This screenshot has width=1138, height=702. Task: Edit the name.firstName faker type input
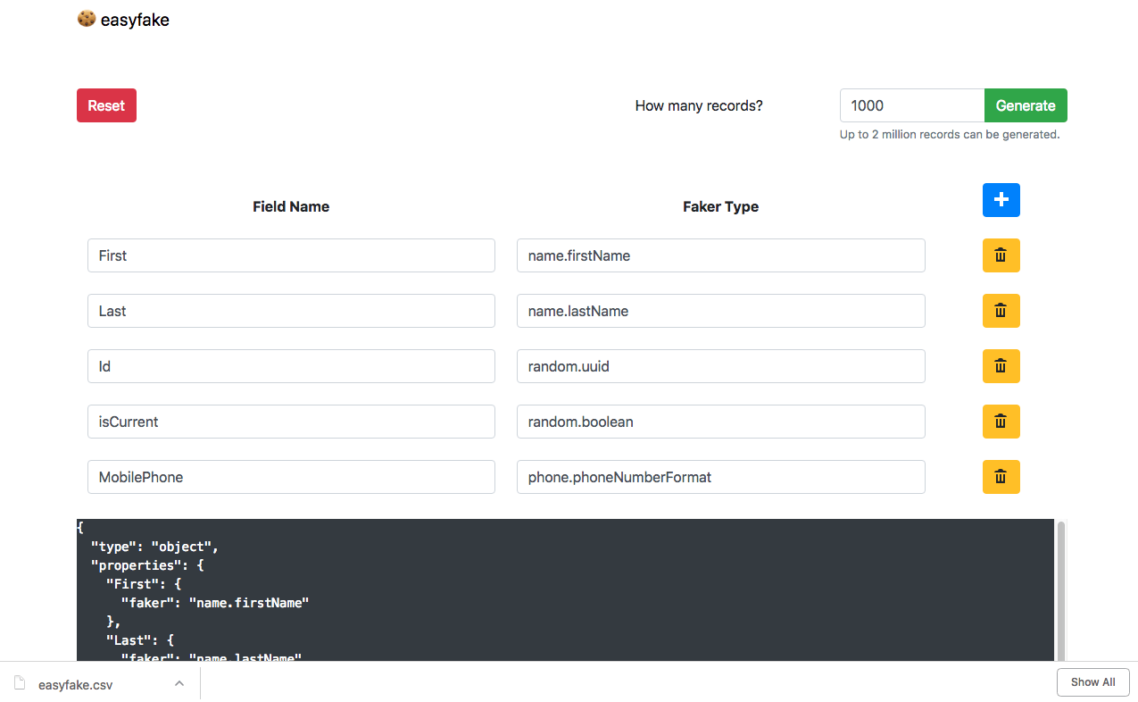click(x=721, y=255)
